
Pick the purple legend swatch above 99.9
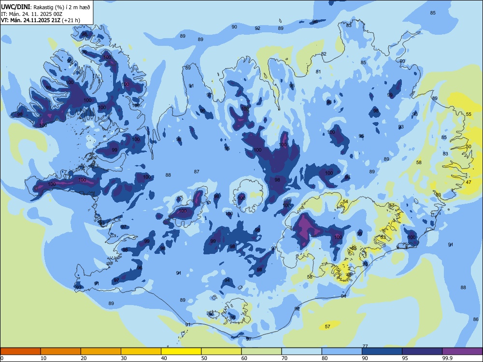point(462,351)
